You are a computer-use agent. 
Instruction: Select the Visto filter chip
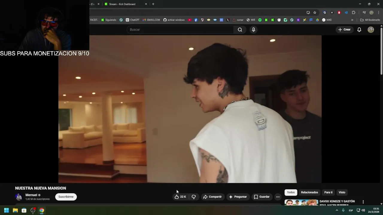click(342, 192)
